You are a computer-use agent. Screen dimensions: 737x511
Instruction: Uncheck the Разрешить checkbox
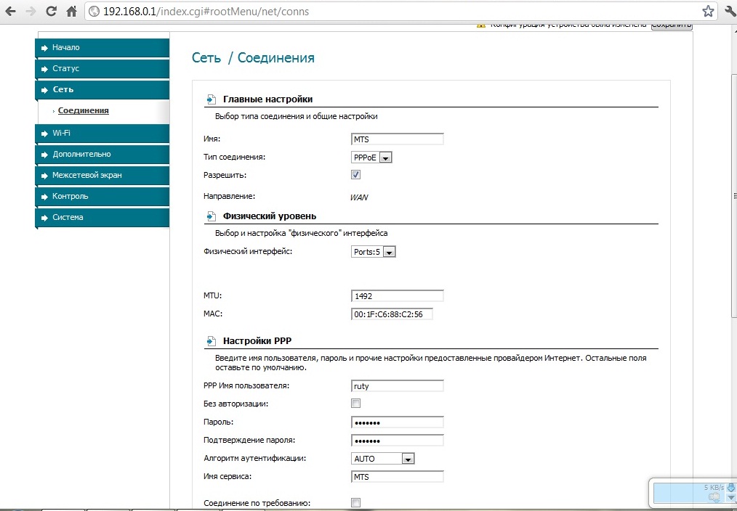356,175
